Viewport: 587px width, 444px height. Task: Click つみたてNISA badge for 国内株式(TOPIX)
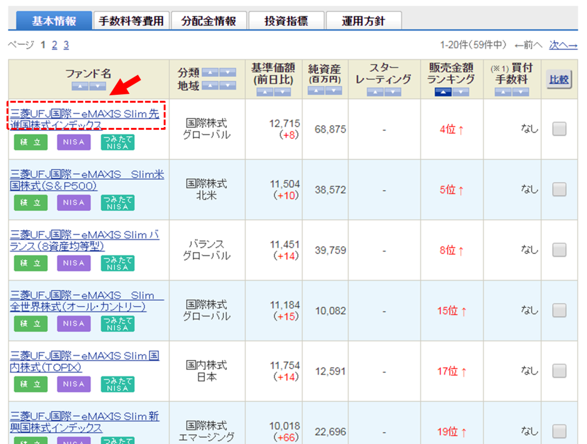point(117,384)
